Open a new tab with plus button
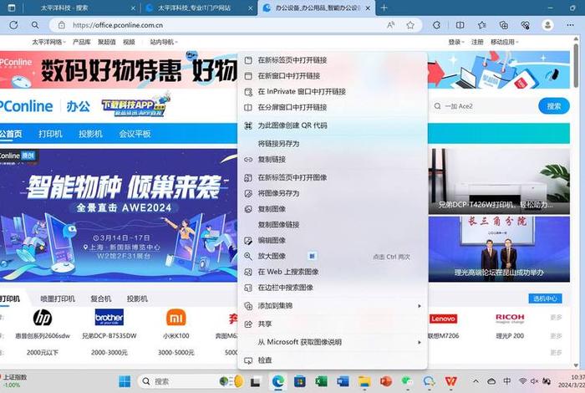This screenshot has height=393, width=585. point(384,8)
